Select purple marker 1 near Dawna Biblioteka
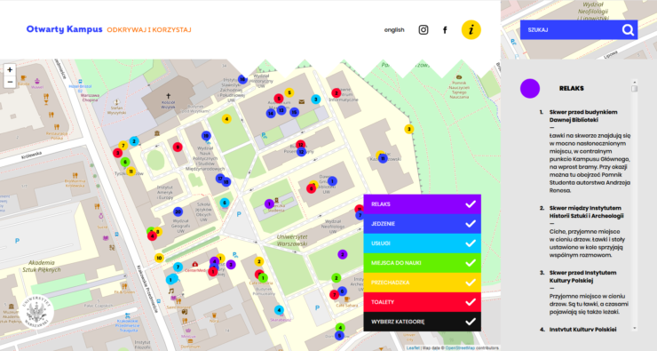This screenshot has width=657, height=351. click(x=269, y=204)
